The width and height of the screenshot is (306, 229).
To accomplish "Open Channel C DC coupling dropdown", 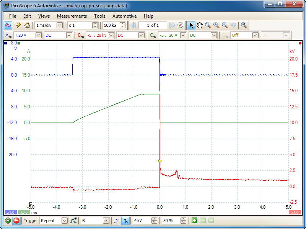I will (214, 35).
